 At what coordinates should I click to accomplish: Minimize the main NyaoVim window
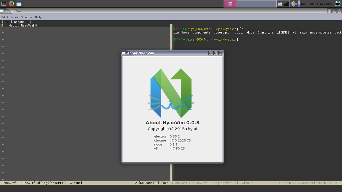pyautogui.click(x=329, y=11)
